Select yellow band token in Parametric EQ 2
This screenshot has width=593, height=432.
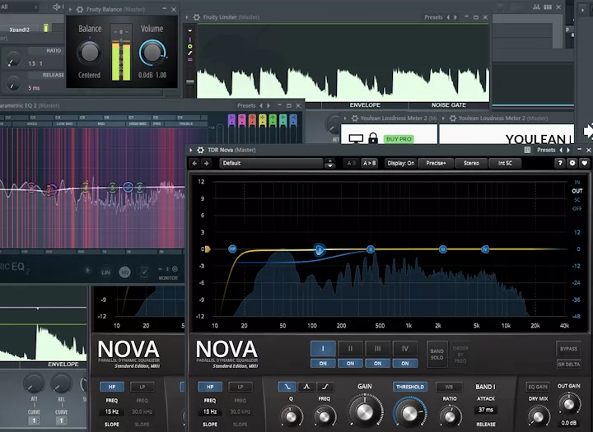(263, 121)
